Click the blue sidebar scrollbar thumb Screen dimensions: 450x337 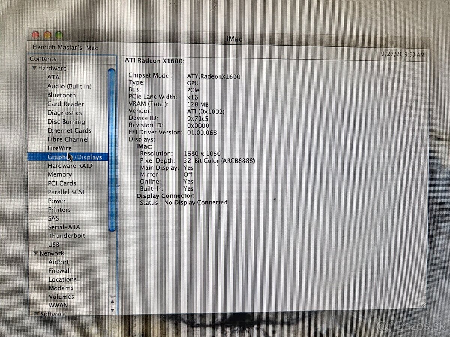[111, 150]
